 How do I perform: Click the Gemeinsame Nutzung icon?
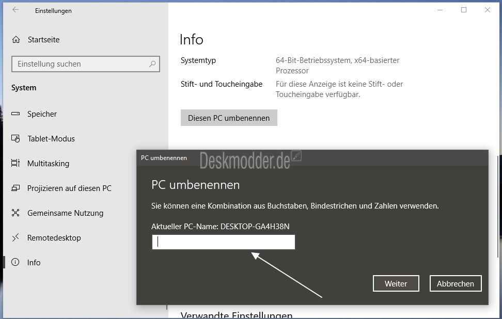[15, 213]
